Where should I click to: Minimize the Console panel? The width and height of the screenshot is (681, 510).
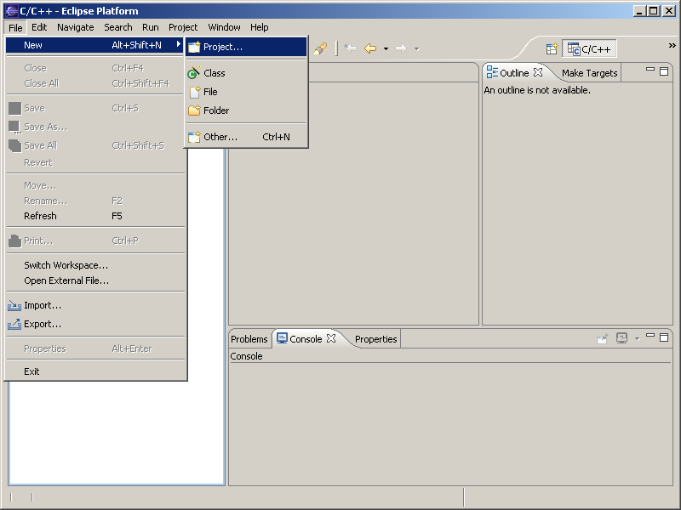pos(650,337)
